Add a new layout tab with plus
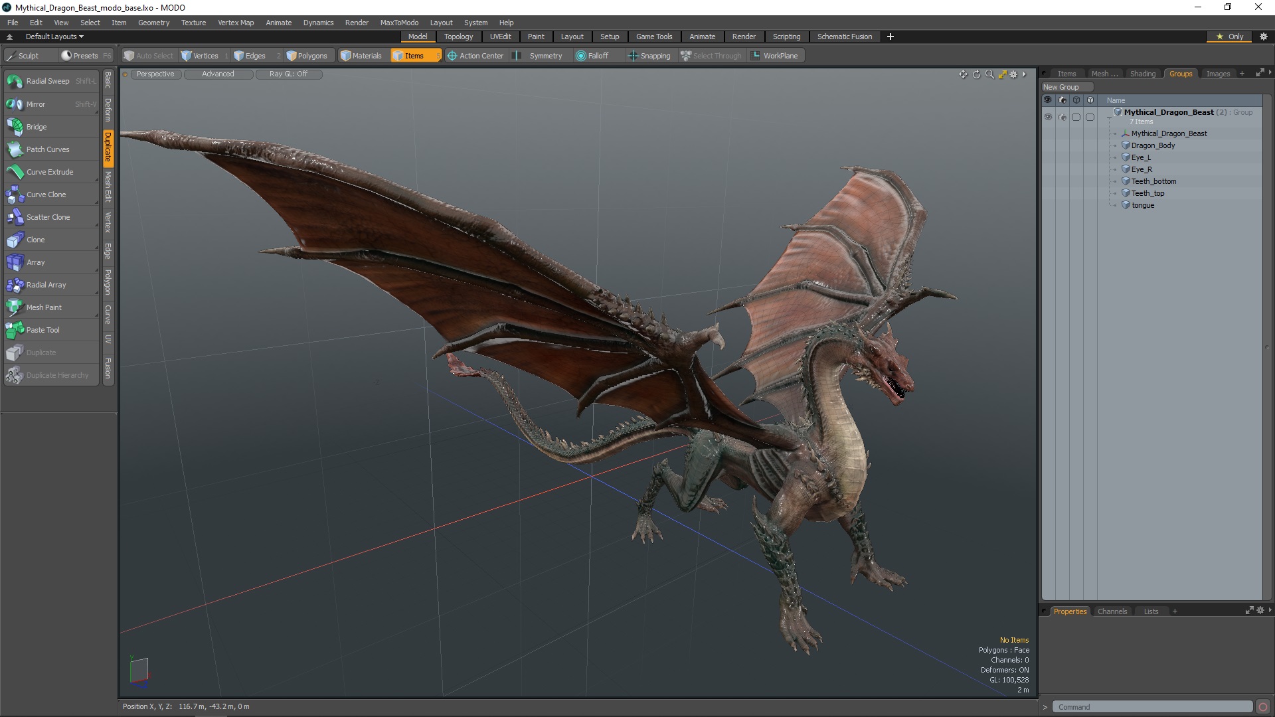The width and height of the screenshot is (1275, 717). 891,37
